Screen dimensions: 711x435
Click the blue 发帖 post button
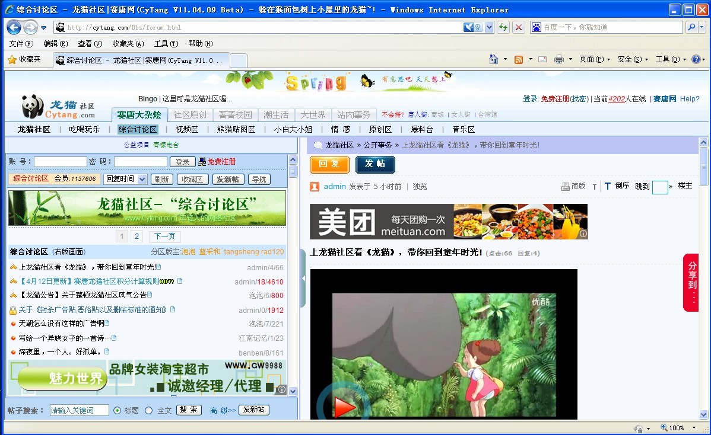pyautogui.click(x=375, y=164)
